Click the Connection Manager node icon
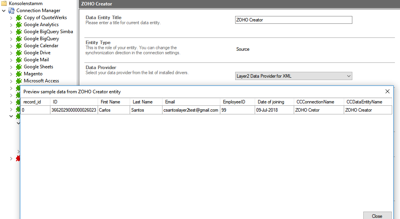This screenshot has height=219, width=400. coord(11,11)
